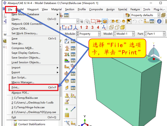Open the Composite menu
Screen dimensions: 167x126
[96, 9]
